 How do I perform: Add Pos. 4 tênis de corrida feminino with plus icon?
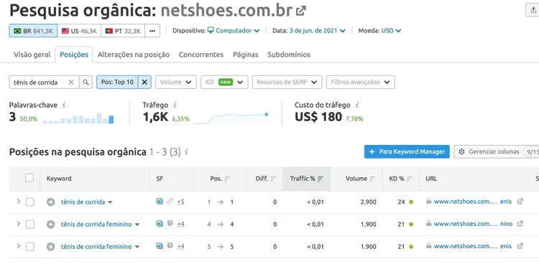tap(50, 225)
